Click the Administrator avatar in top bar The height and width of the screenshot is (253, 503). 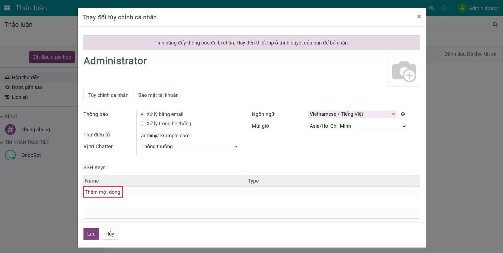pyautogui.click(x=462, y=8)
